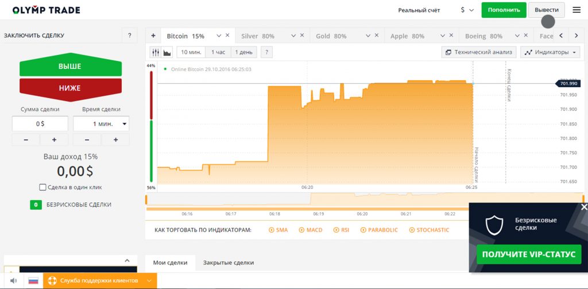Expand the Silver tab asset dropdown
This screenshot has width=588, height=289.
pos(293,36)
